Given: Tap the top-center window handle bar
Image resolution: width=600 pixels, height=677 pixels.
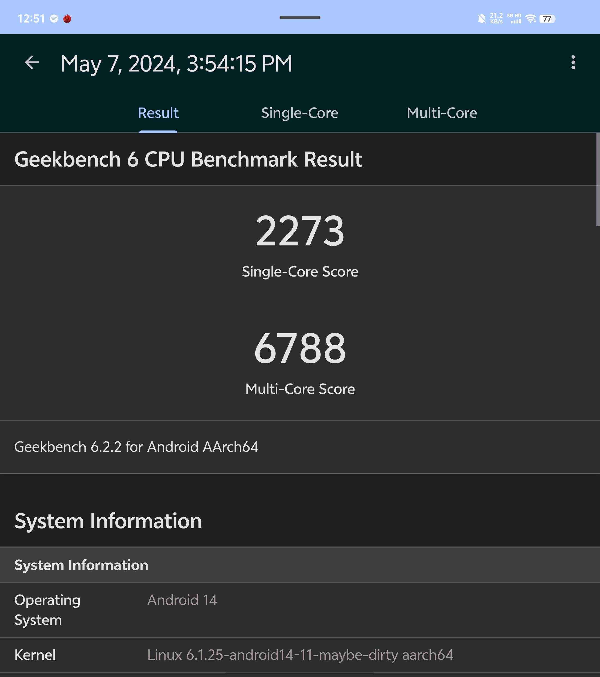Looking at the screenshot, I should point(300,17).
